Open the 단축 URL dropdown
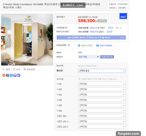This screenshot has width=146, height=136. point(123,8)
